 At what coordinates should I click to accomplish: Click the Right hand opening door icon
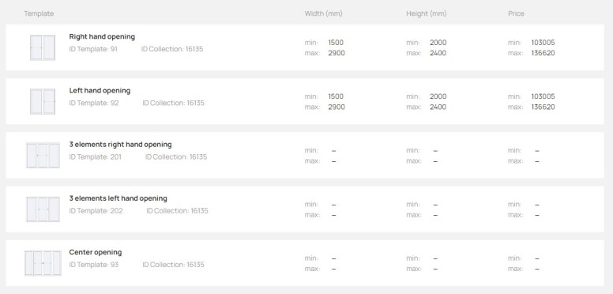tap(43, 47)
